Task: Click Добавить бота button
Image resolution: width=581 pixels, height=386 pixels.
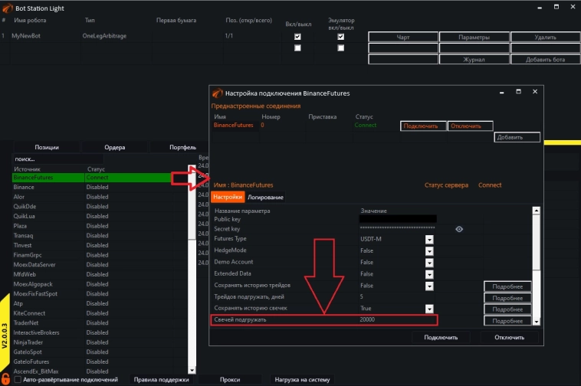Action: point(545,60)
